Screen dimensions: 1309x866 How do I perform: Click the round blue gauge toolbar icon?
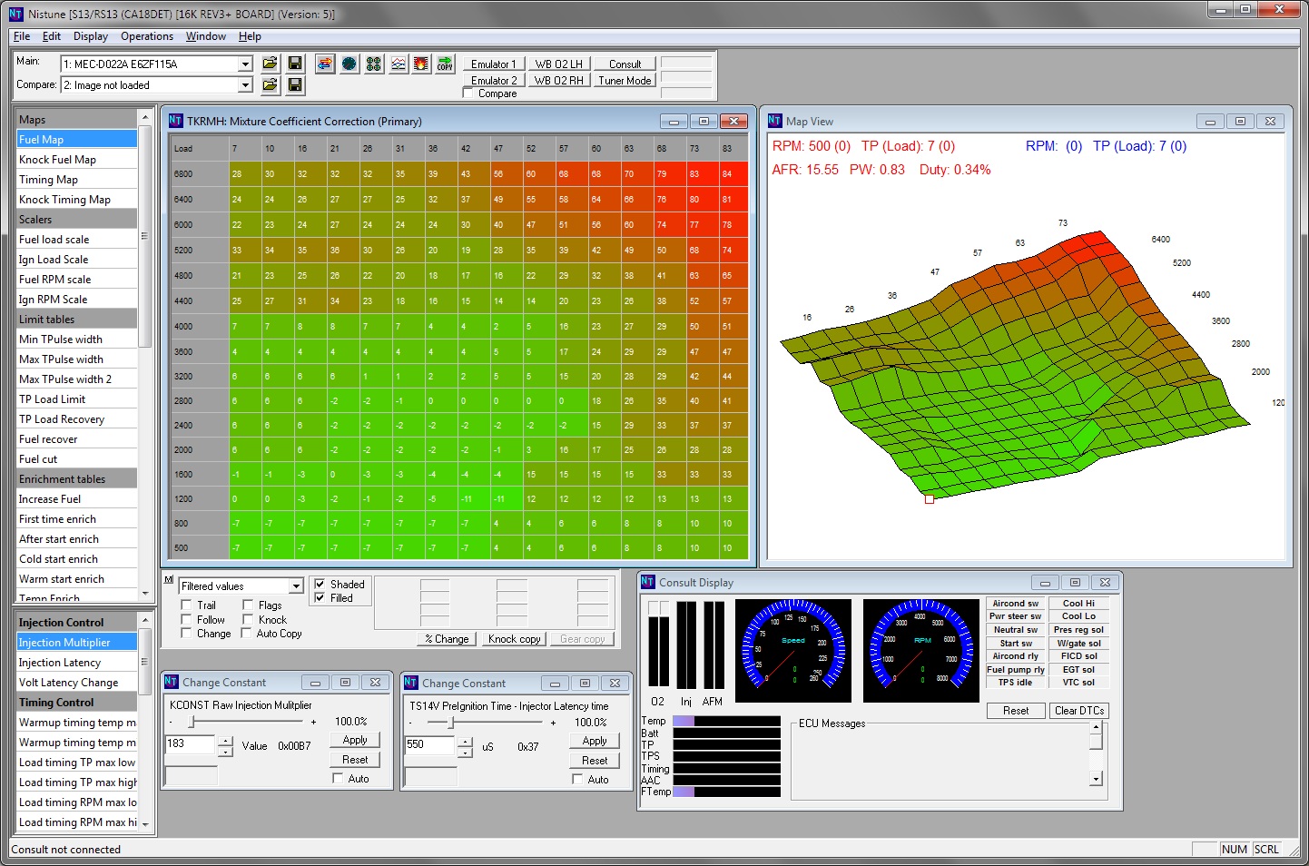[349, 64]
